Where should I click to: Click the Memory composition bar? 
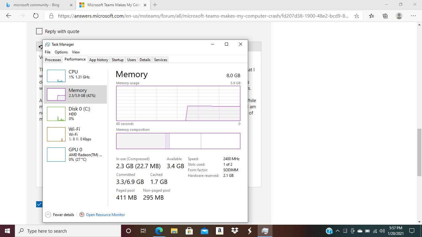[178, 141]
